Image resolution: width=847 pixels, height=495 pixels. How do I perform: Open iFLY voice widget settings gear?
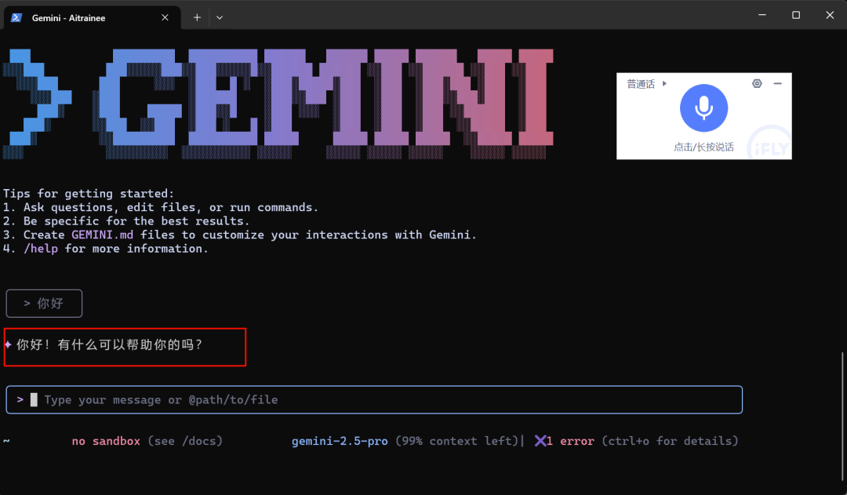(757, 83)
